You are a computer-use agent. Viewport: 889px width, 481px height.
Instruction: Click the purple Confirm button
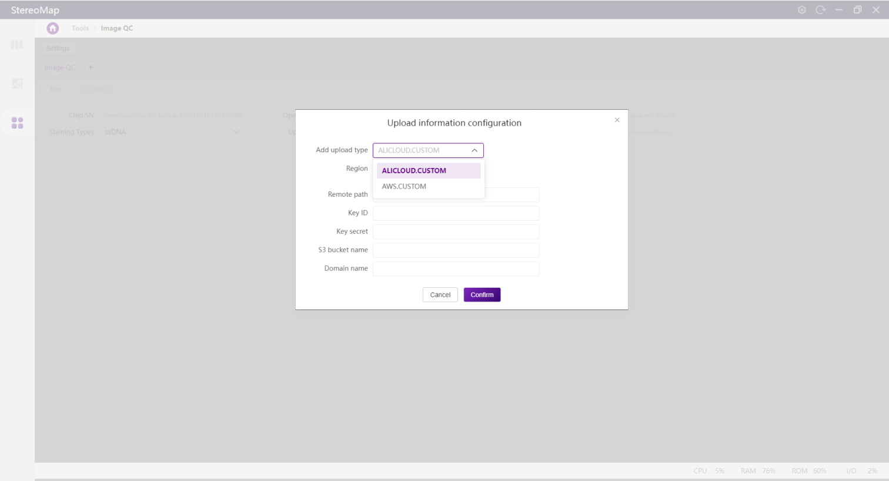click(482, 295)
